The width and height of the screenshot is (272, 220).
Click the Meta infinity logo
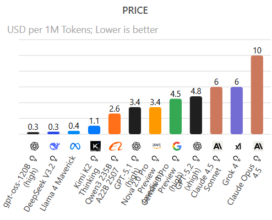click(75, 146)
